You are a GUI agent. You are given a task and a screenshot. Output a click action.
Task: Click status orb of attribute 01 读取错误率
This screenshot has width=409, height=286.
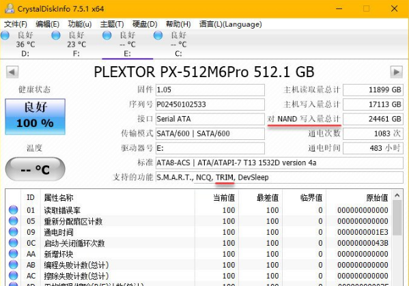tap(13, 210)
